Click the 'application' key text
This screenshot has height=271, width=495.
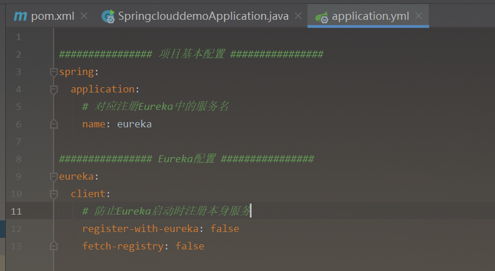102,89
